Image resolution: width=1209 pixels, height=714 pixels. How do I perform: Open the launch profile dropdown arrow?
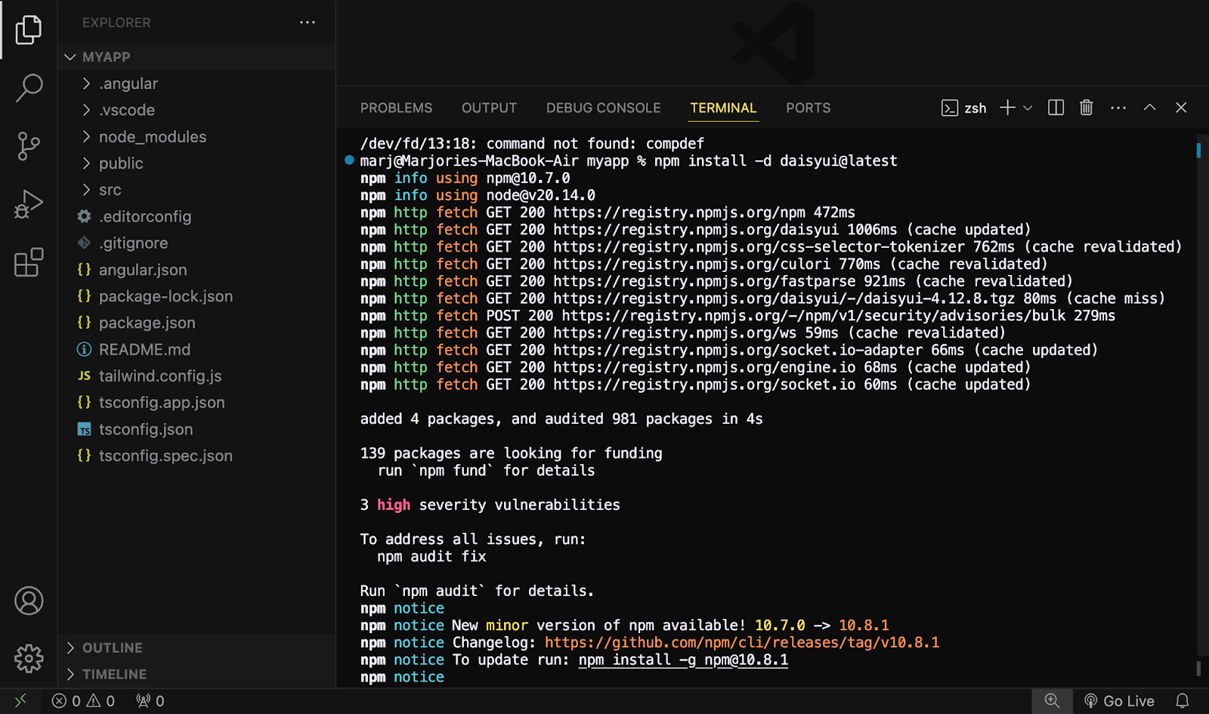pyautogui.click(x=1028, y=108)
